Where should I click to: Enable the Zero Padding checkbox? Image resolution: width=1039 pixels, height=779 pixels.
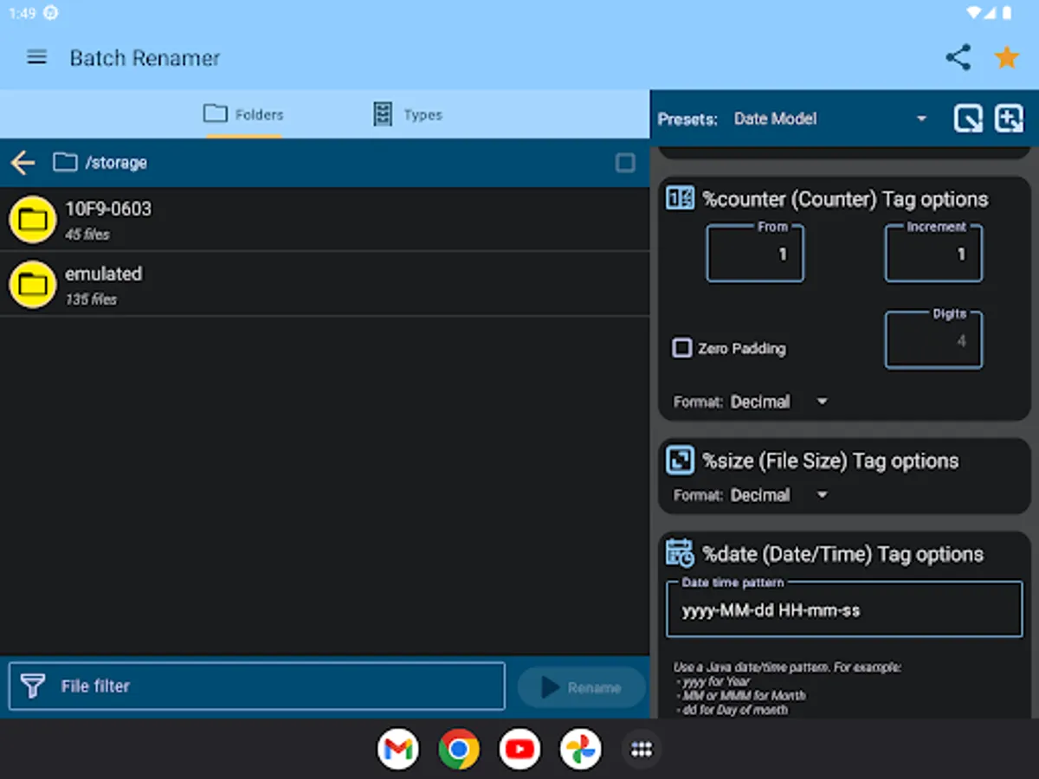682,348
